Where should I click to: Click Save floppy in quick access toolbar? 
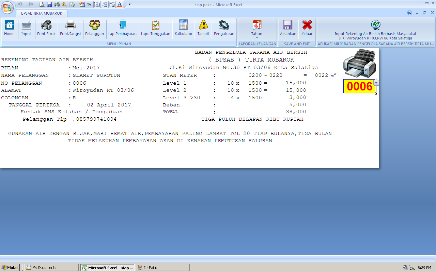(49, 4)
